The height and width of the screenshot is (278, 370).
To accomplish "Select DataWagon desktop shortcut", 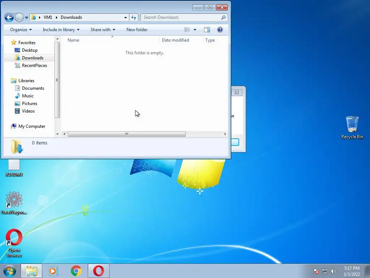I will click(x=14, y=203).
